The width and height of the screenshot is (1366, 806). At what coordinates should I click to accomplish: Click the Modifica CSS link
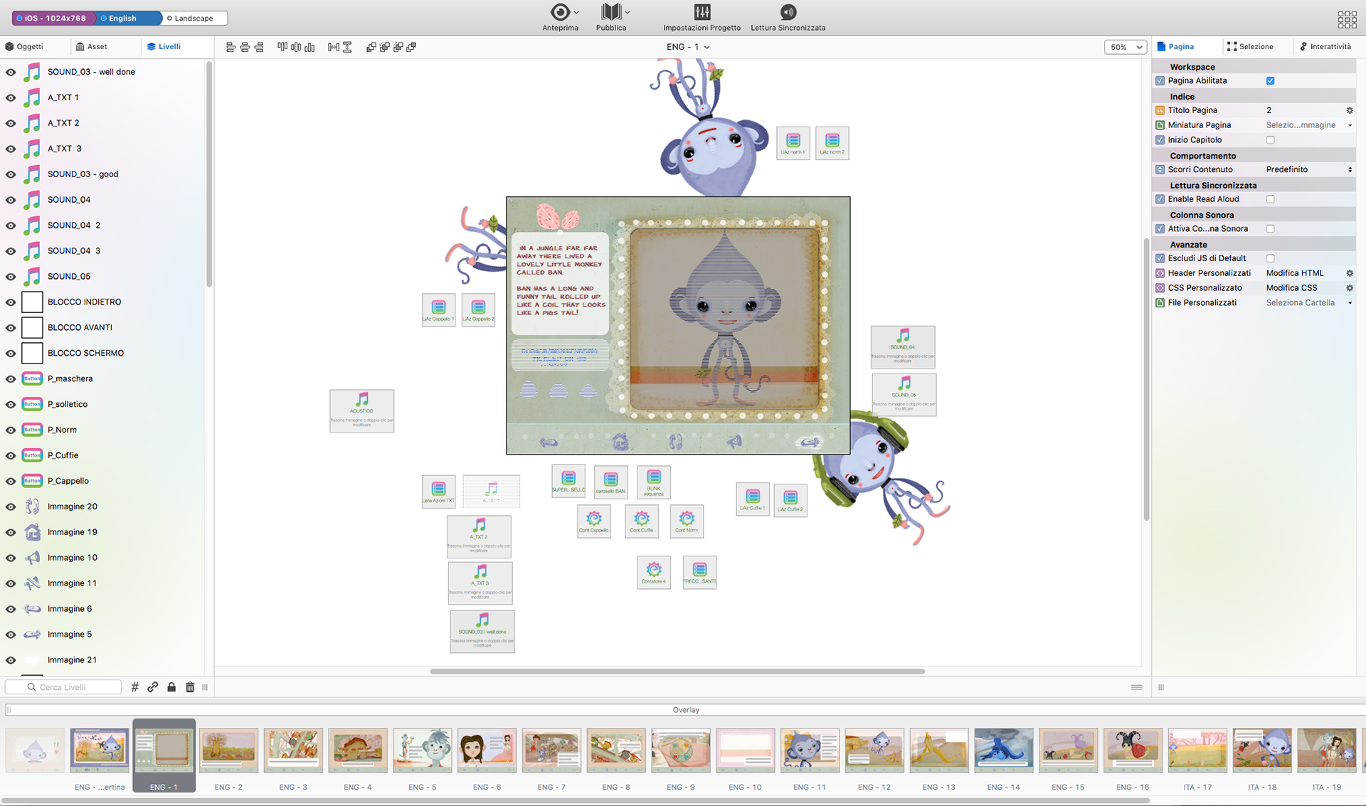click(x=1291, y=288)
